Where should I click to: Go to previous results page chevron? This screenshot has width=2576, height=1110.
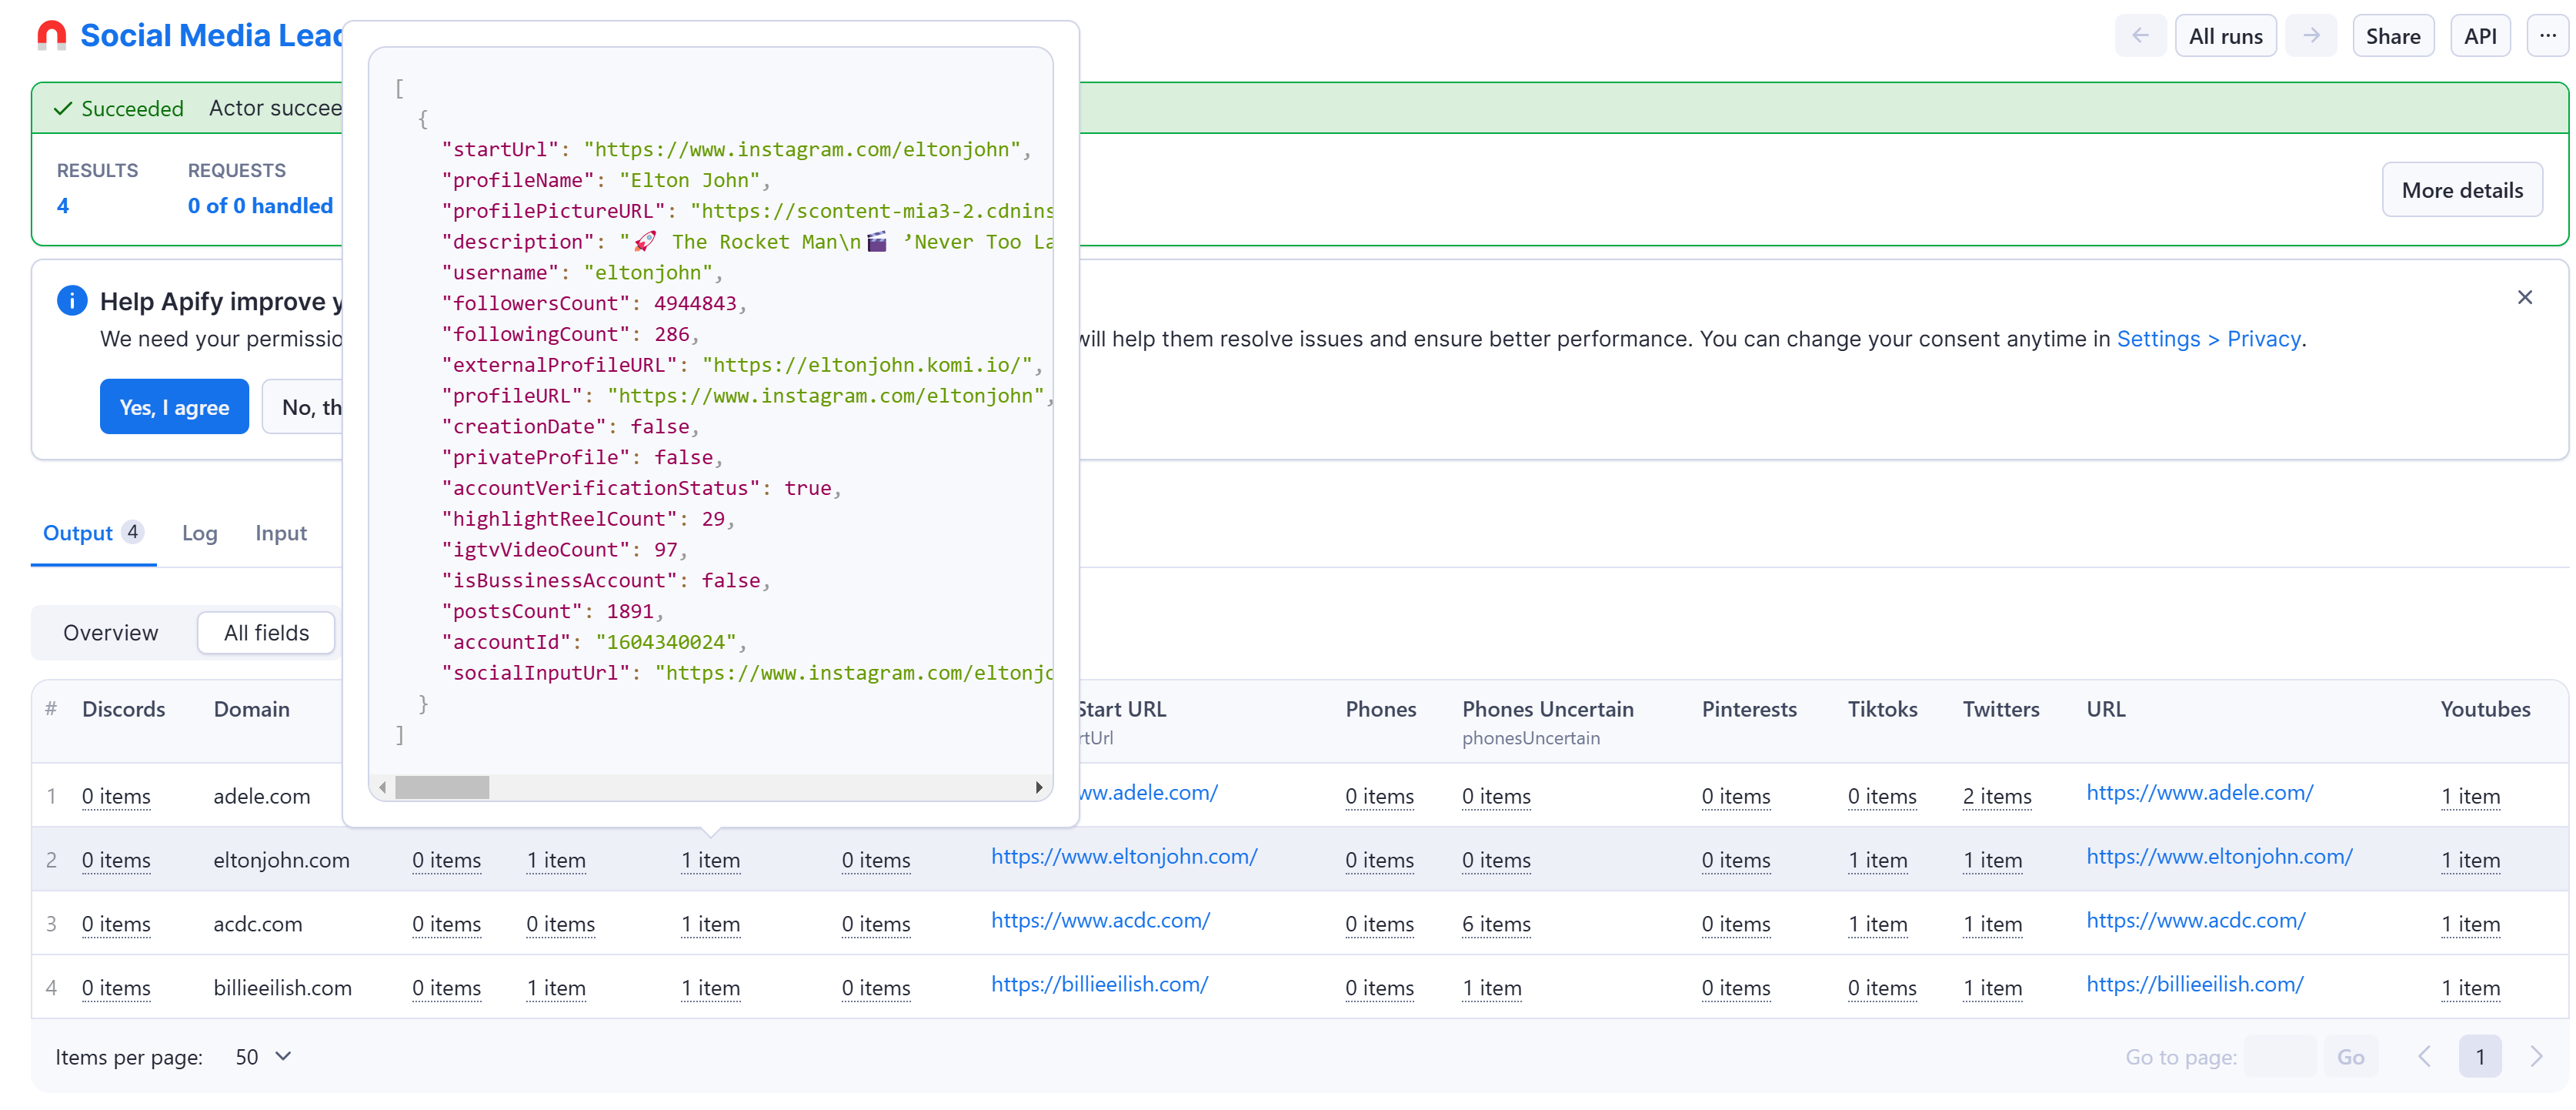click(2424, 1056)
